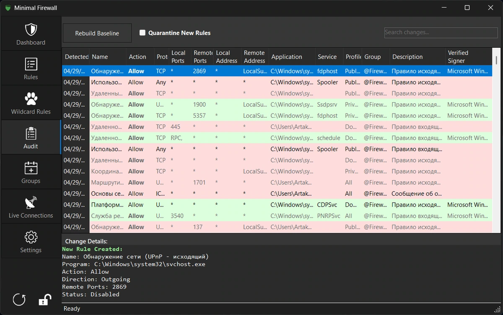The height and width of the screenshot is (315, 503).
Task: Click the 'New Rule Created:' heading text
Action: 92,249
